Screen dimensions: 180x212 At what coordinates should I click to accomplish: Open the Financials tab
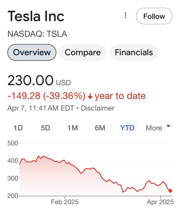134,52
